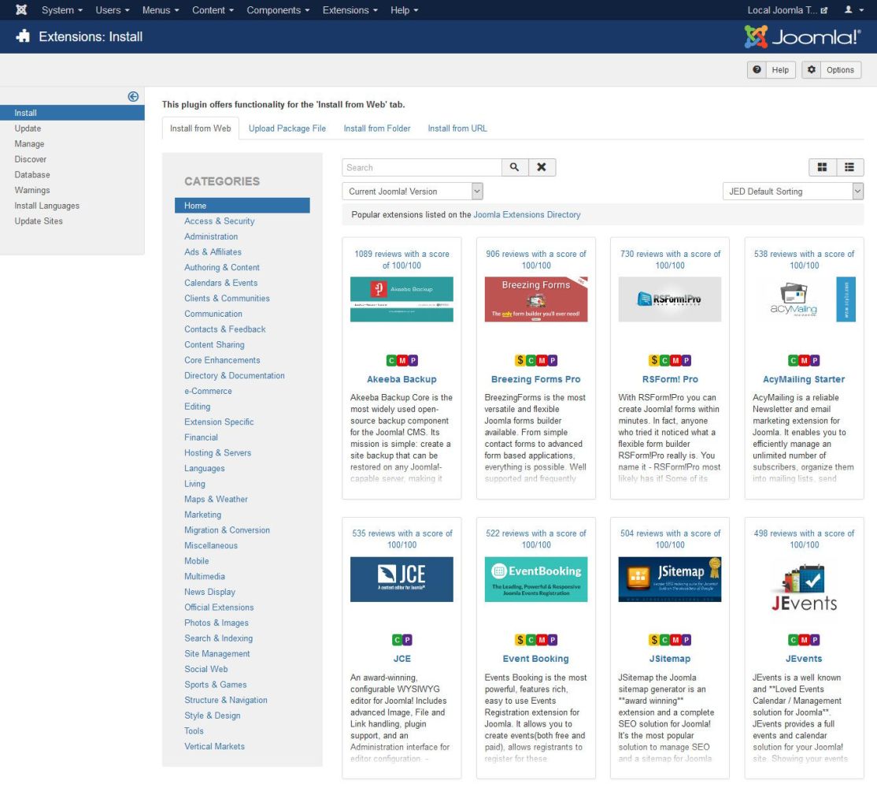877x788 pixels.
Task: Select Calendars & Events category
Action: [x=221, y=283]
